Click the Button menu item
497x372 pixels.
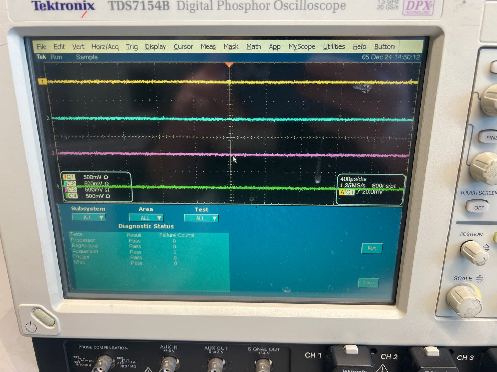coord(384,47)
